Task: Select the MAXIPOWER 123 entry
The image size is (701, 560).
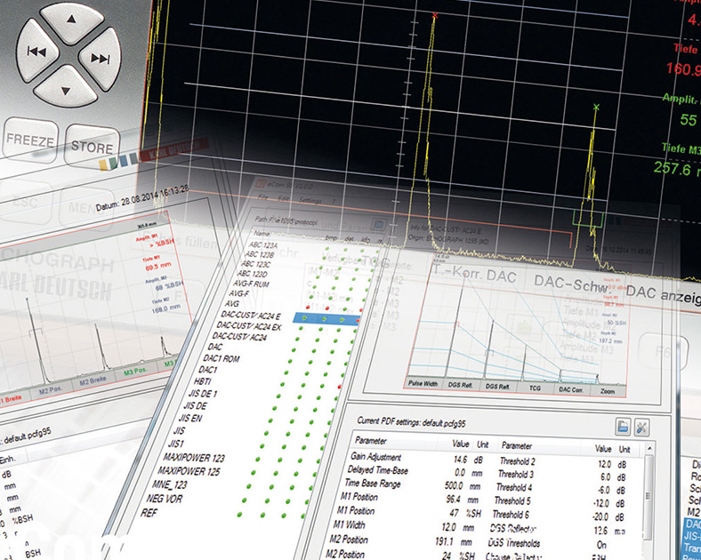Action: click(x=194, y=457)
